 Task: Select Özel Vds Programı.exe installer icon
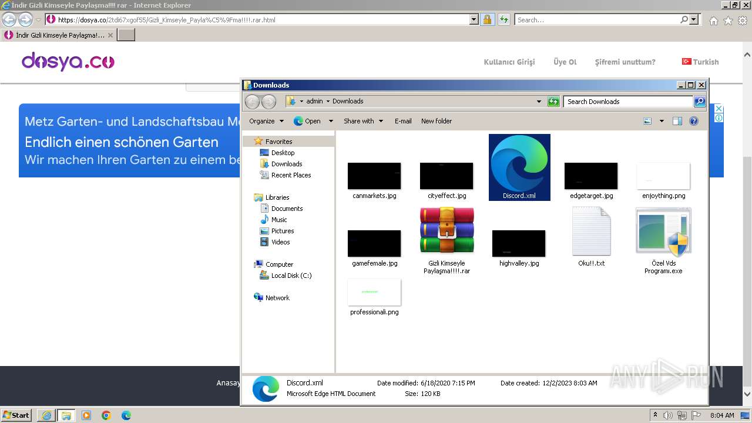pyautogui.click(x=663, y=231)
